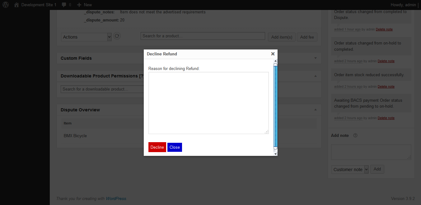
Task: Click the Item column header
Action: [x=68, y=123]
